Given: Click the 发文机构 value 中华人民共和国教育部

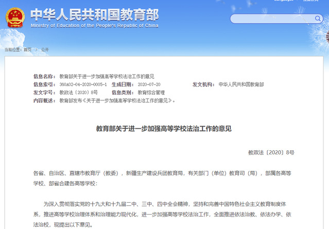Looking at the screenshot, I should click(241, 84).
